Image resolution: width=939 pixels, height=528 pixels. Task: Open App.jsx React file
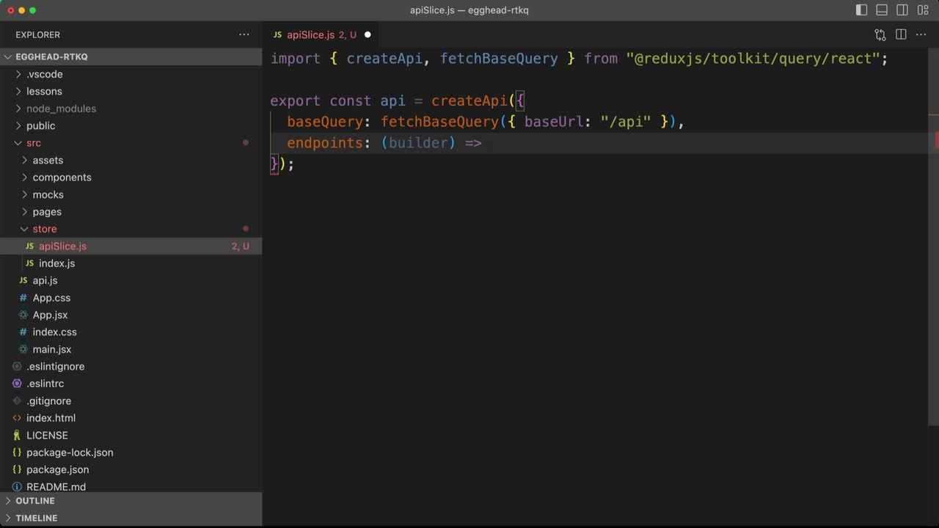(x=50, y=315)
